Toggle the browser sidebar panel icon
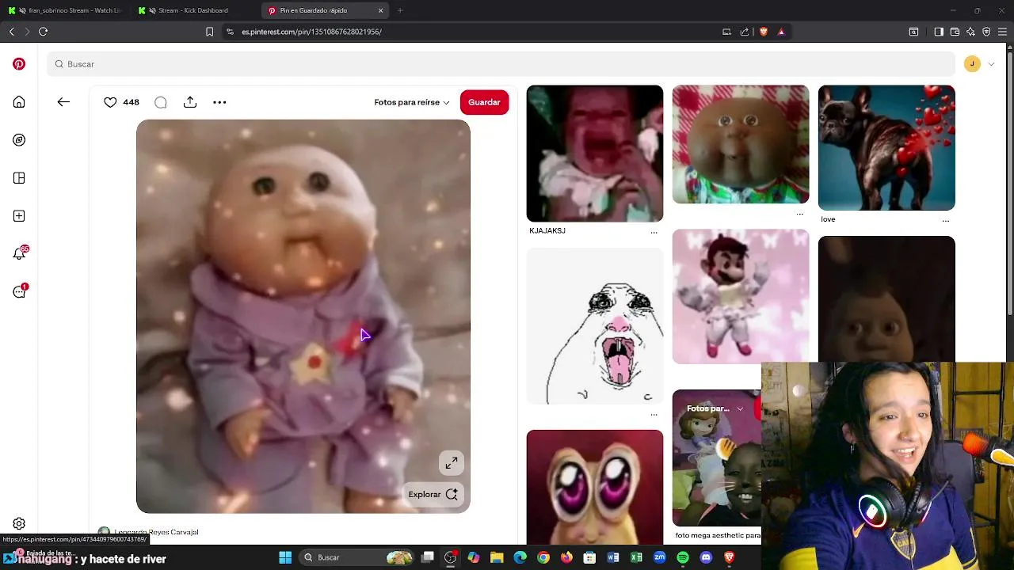The image size is (1014, 570). 939,32
